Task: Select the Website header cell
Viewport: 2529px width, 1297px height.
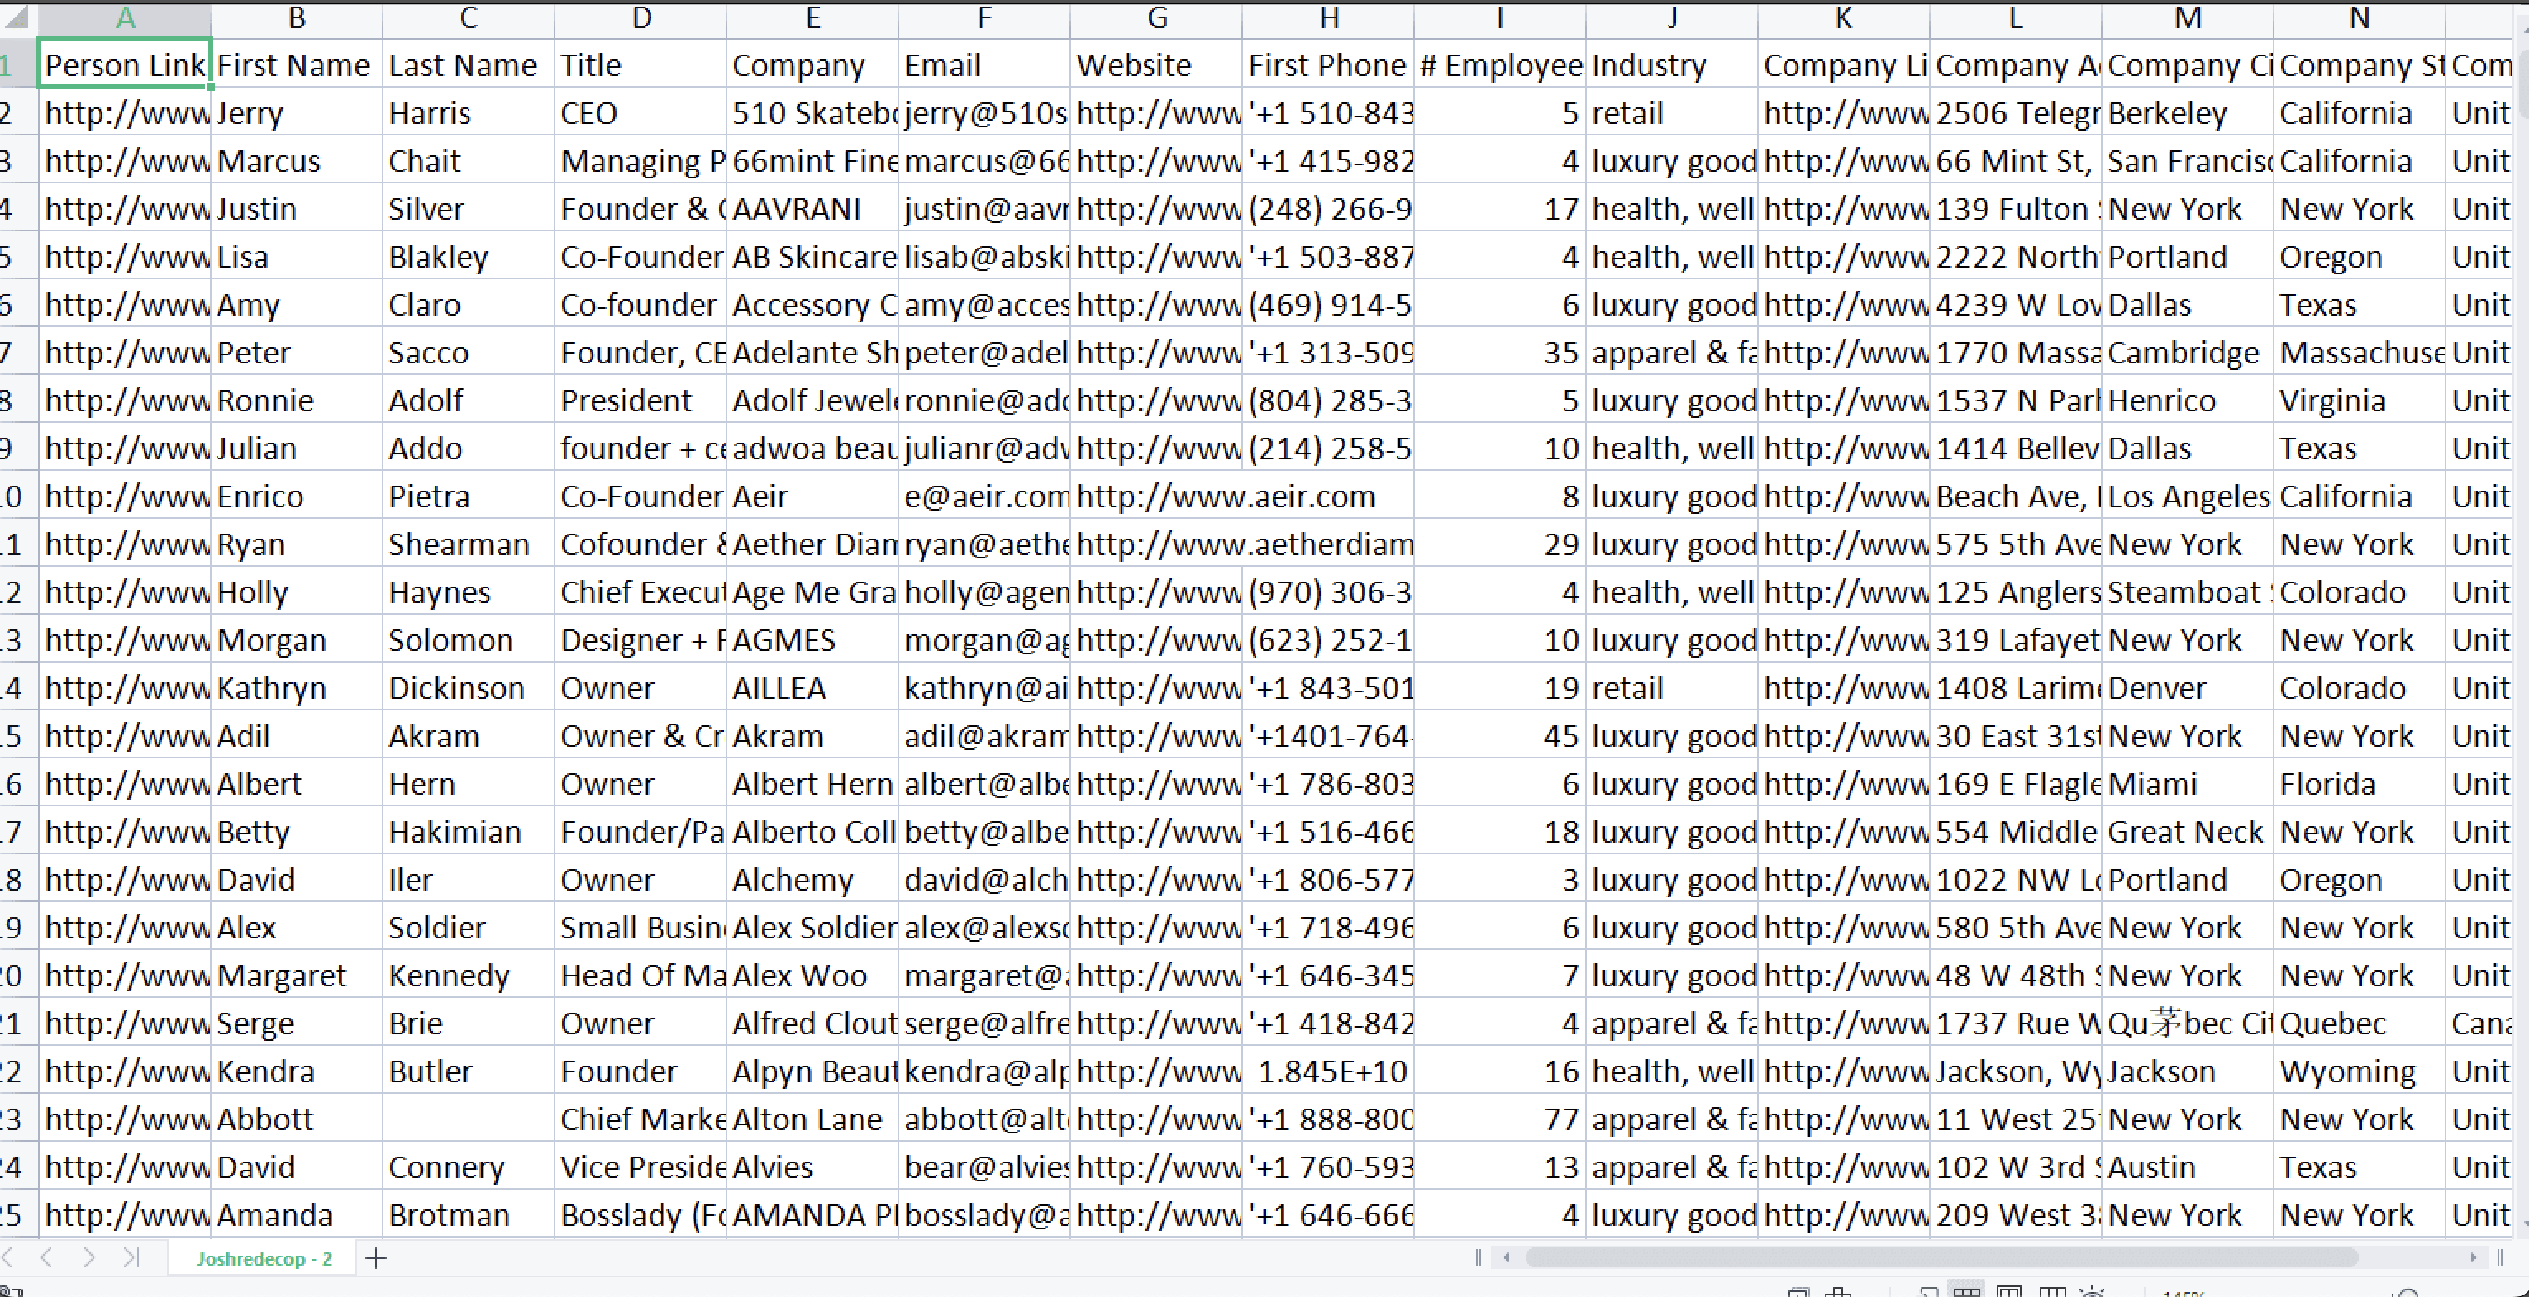Action: tap(1156, 64)
